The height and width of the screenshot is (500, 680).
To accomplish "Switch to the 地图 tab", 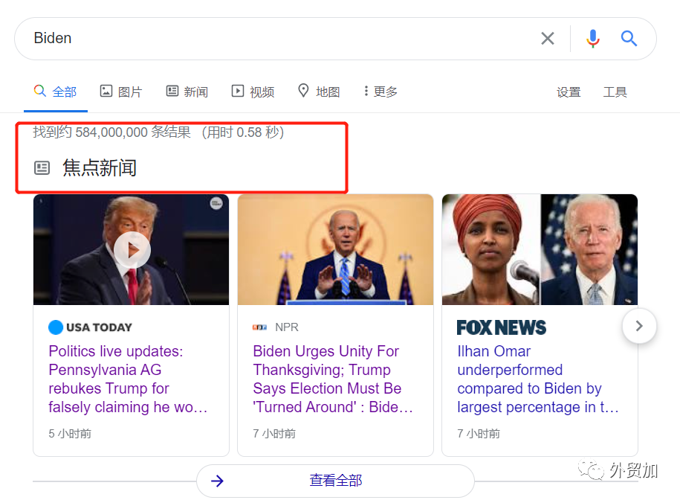I will pos(319,92).
